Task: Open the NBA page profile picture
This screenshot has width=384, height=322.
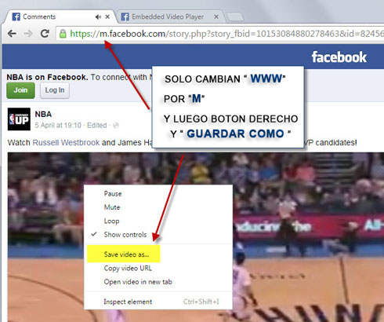Action: tap(19, 119)
